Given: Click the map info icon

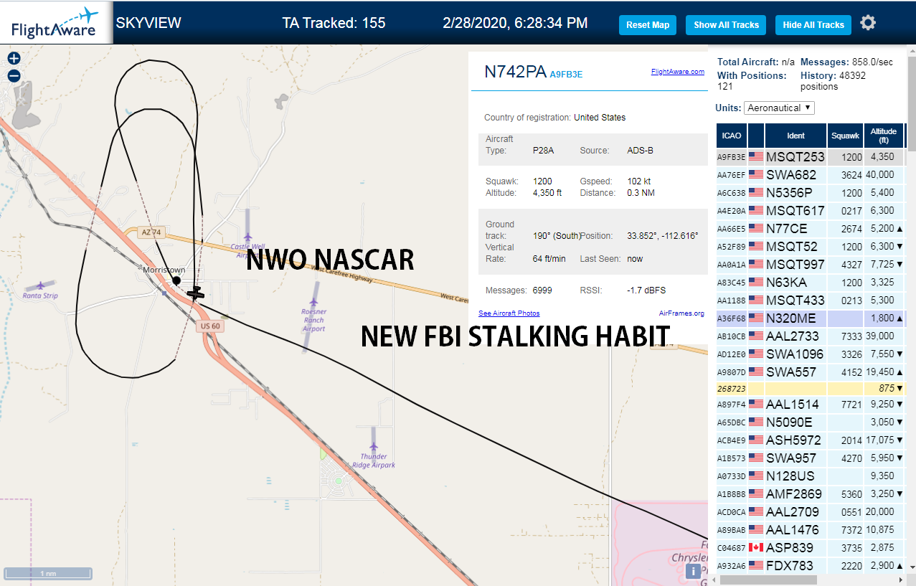Looking at the screenshot, I should coord(693,571).
